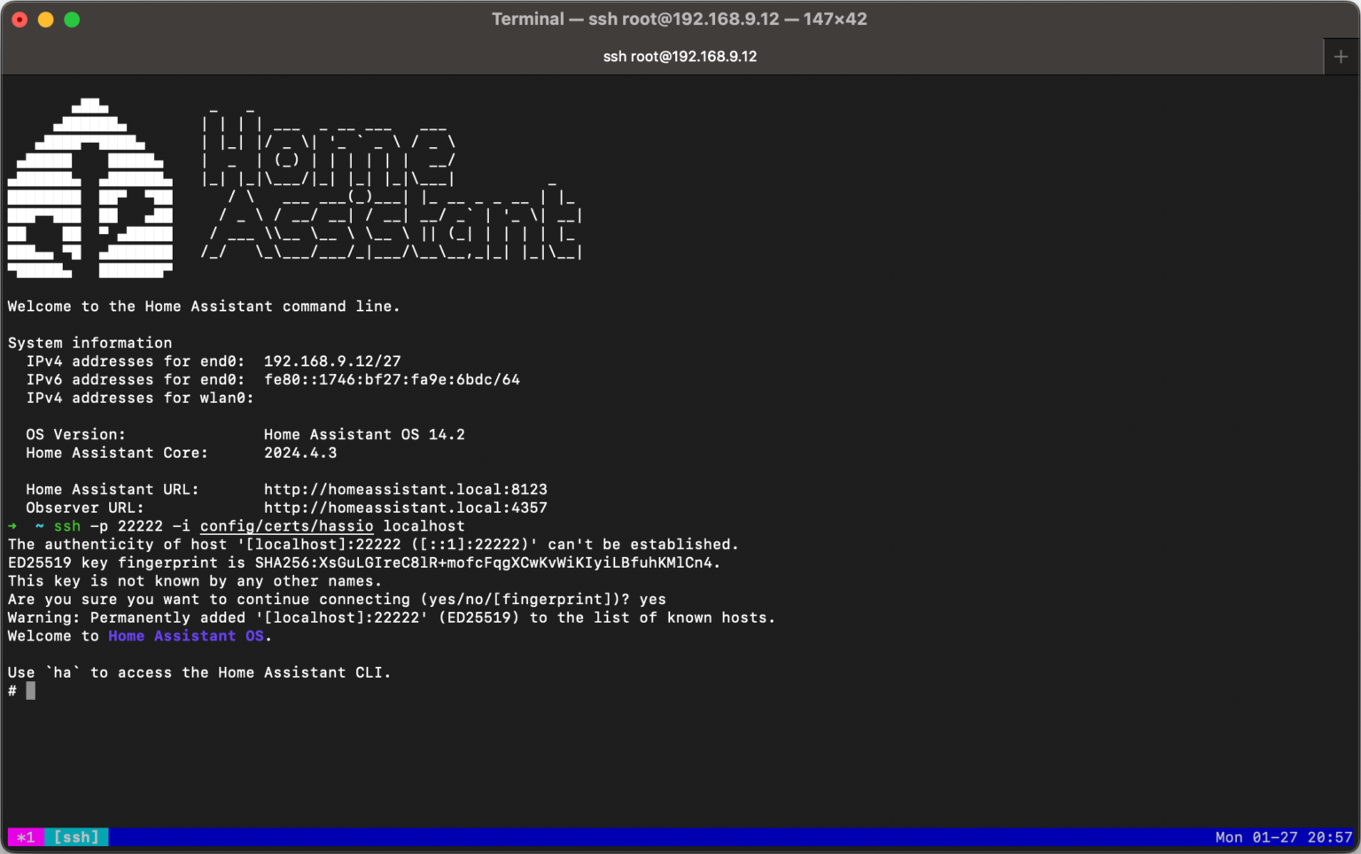Image resolution: width=1361 pixels, height=854 pixels.
Task: Click the arrow prompt symbol before ssh command
Action: click(x=12, y=525)
